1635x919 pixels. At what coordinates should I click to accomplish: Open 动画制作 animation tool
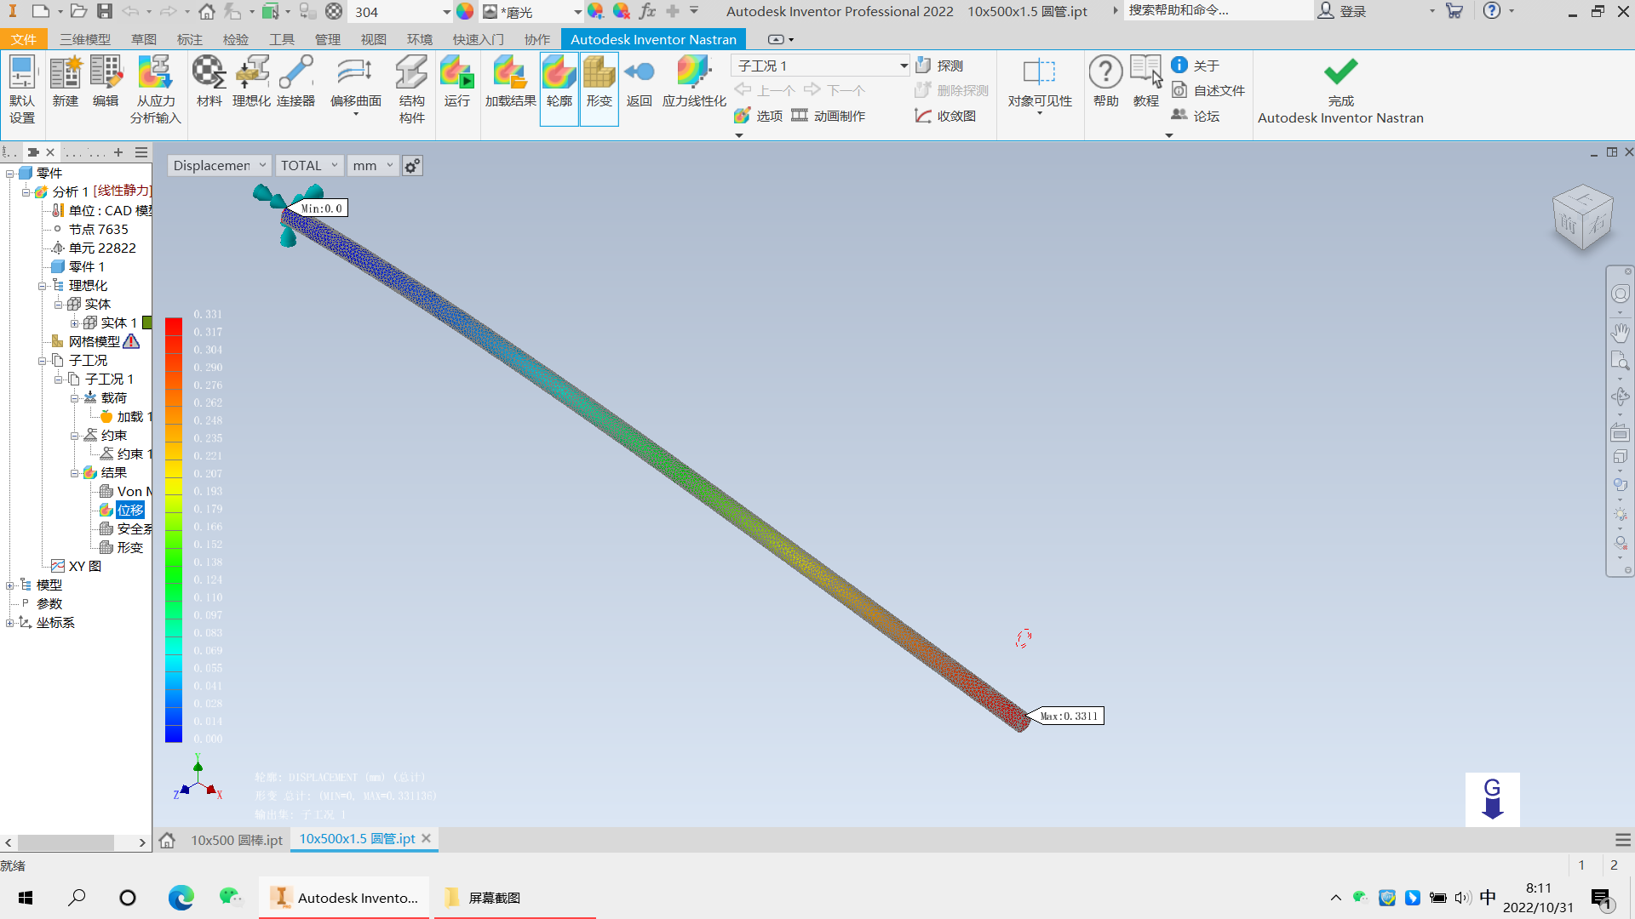(x=829, y=116)
